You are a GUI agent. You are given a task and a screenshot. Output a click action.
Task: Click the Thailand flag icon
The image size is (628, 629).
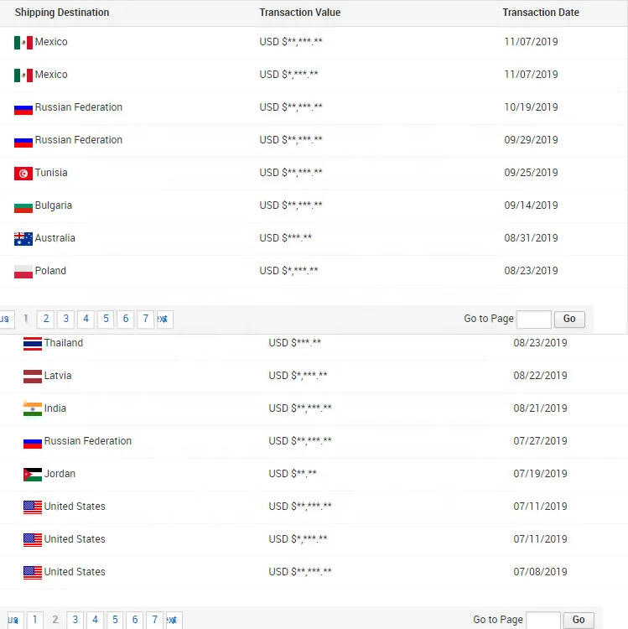pos(33,344)
